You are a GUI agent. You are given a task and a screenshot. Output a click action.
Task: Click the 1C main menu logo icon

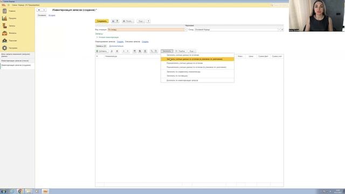click(4, 5)
